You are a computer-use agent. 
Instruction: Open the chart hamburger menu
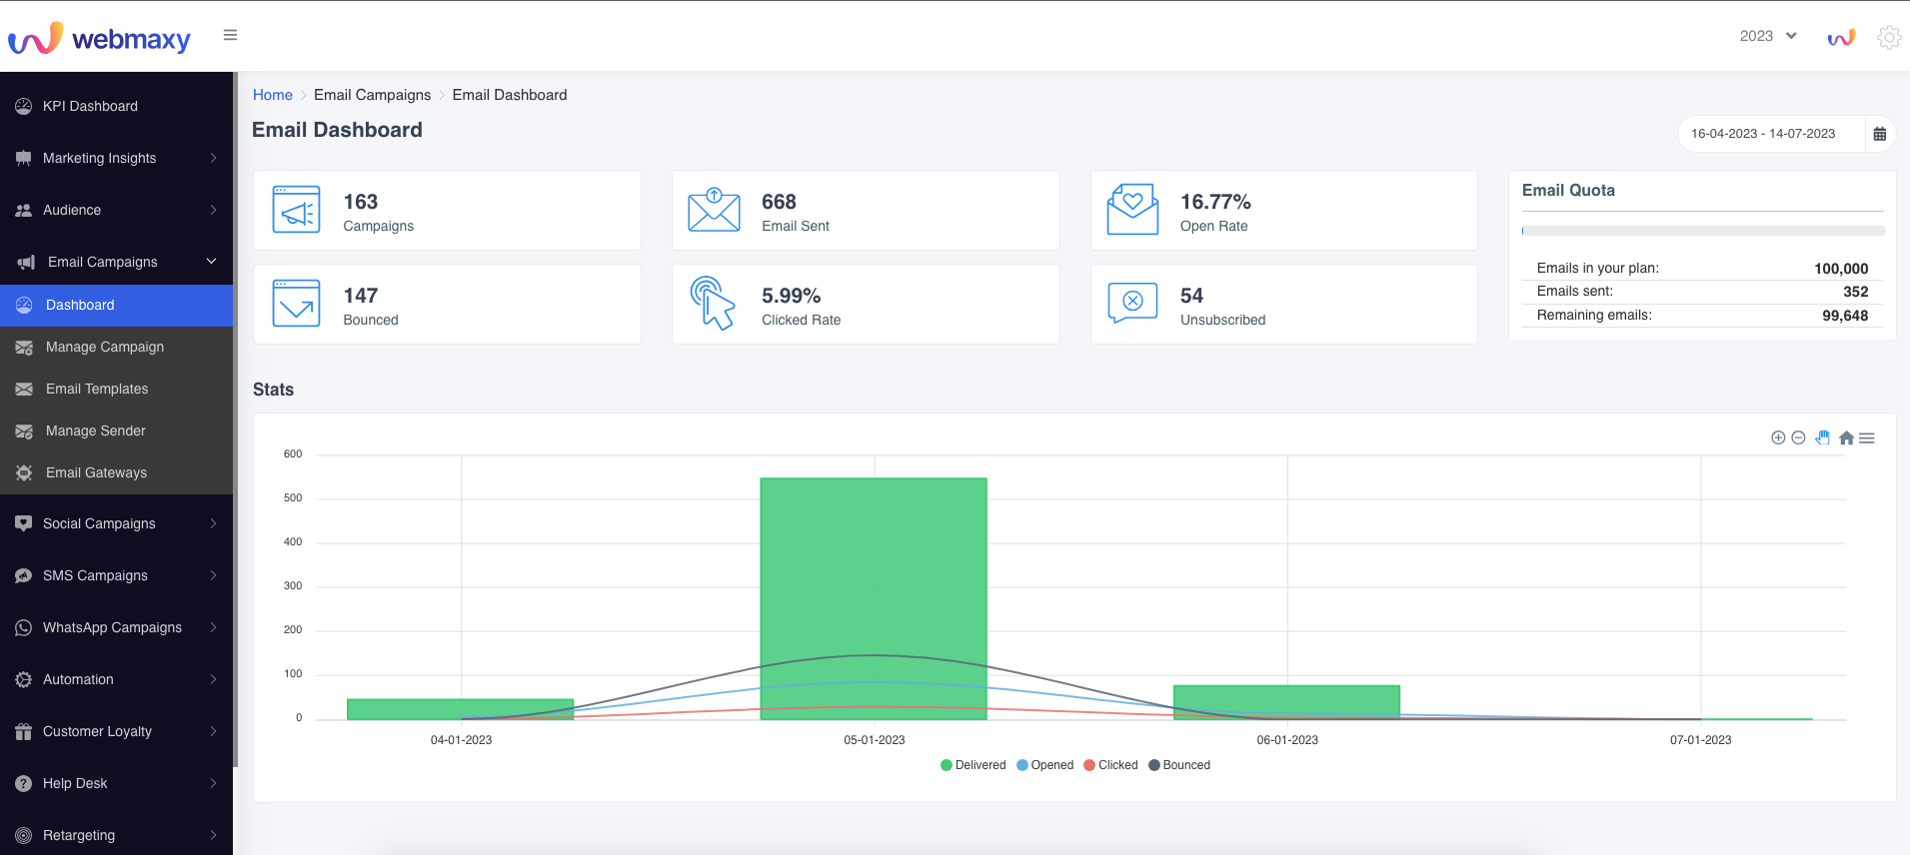pos(1867,437)
